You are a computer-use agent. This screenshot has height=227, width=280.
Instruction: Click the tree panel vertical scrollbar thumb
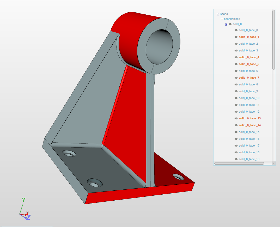(273, 40)
